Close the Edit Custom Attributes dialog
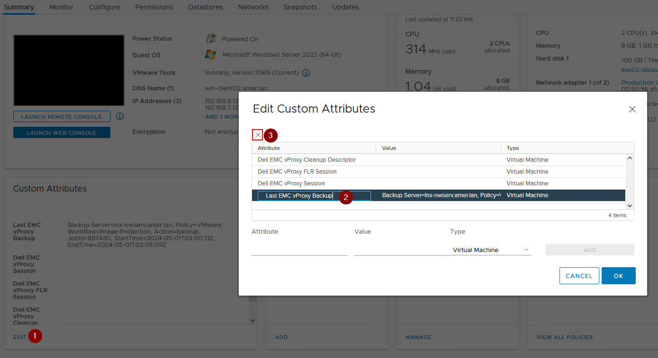658x358 pixels. [x=632, y=109]
